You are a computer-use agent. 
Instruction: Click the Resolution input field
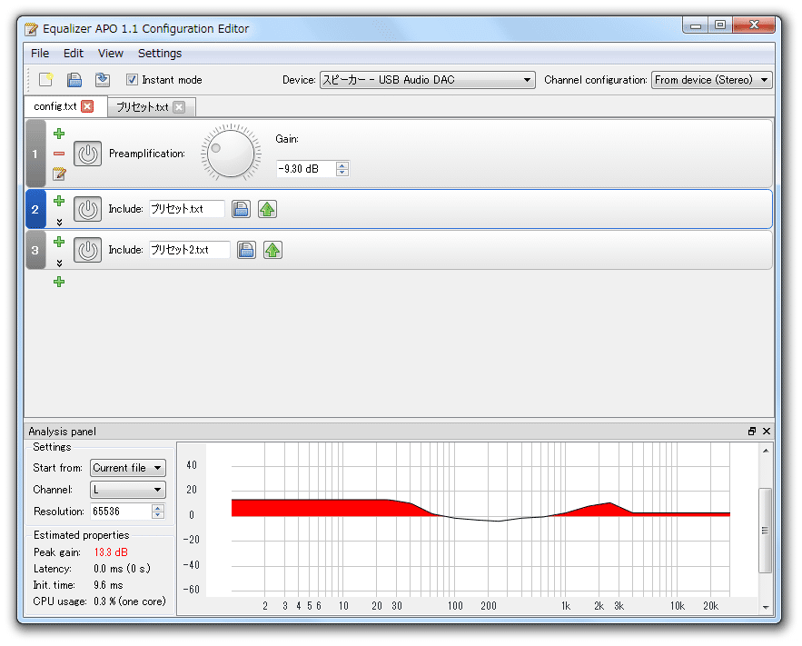tap(119, 512)
